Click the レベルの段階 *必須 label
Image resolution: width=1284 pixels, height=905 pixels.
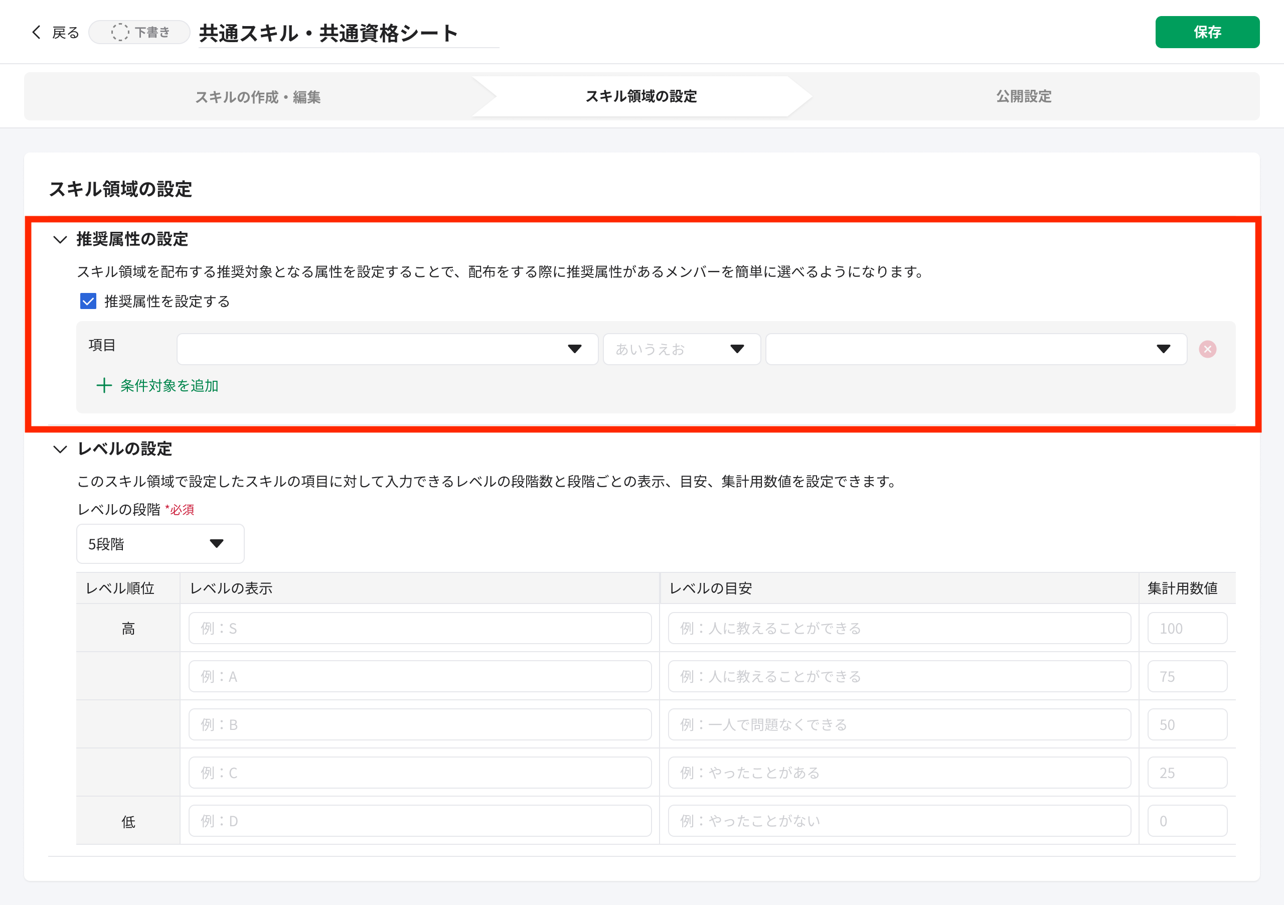click(x=135, y=510)
